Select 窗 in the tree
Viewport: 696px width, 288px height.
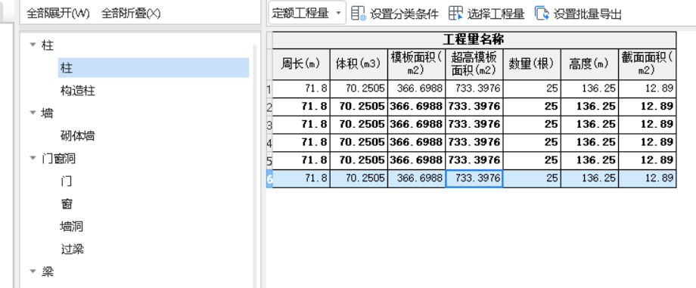click(x=66, y=203)
